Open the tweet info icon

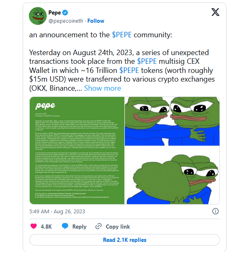pos(215,211)
